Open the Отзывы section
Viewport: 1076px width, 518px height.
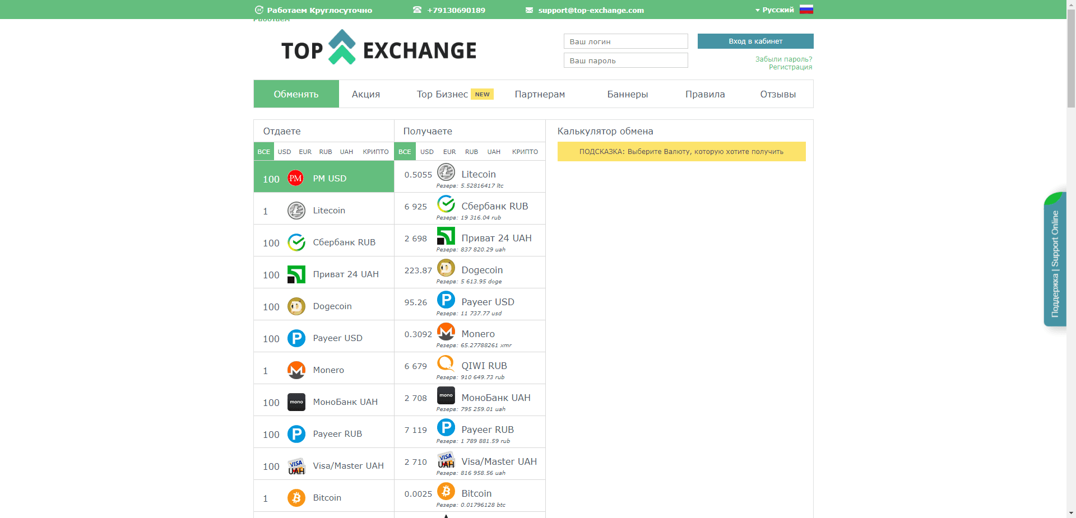click(x=778, y=94)
